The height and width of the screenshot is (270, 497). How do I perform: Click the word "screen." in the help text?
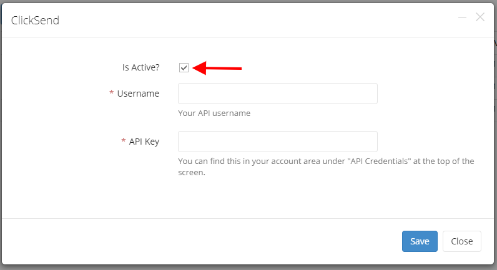(x=192, y=173)
